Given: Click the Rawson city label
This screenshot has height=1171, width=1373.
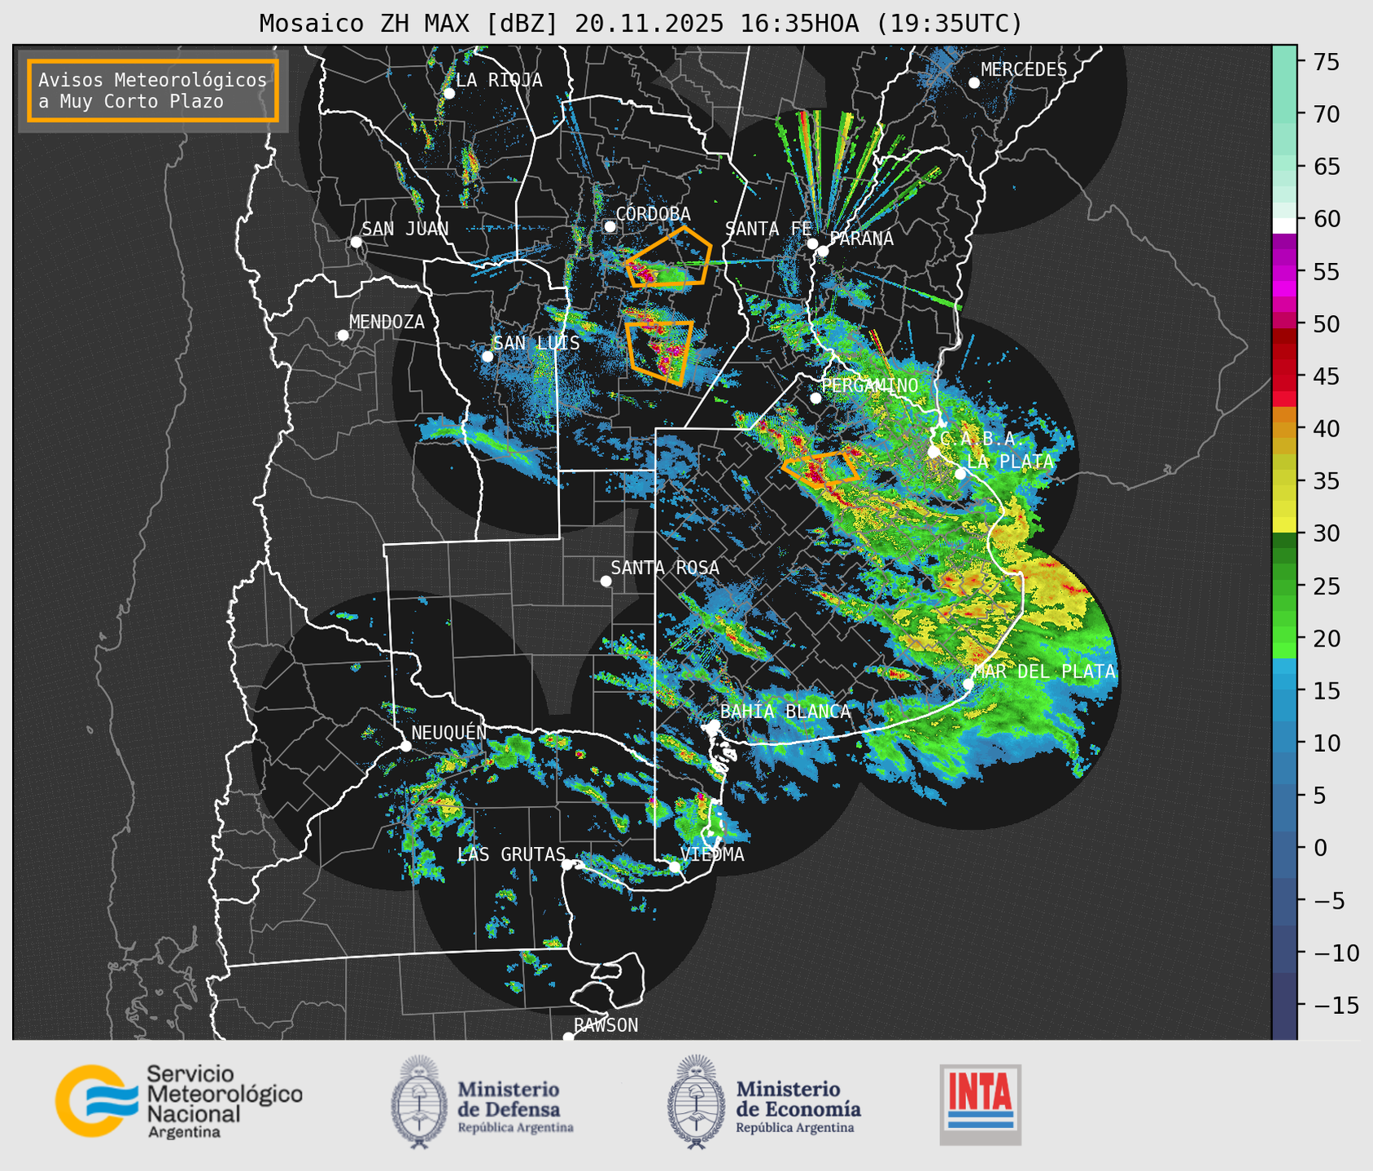Looking at the screenshot, I should [606, 1025].
